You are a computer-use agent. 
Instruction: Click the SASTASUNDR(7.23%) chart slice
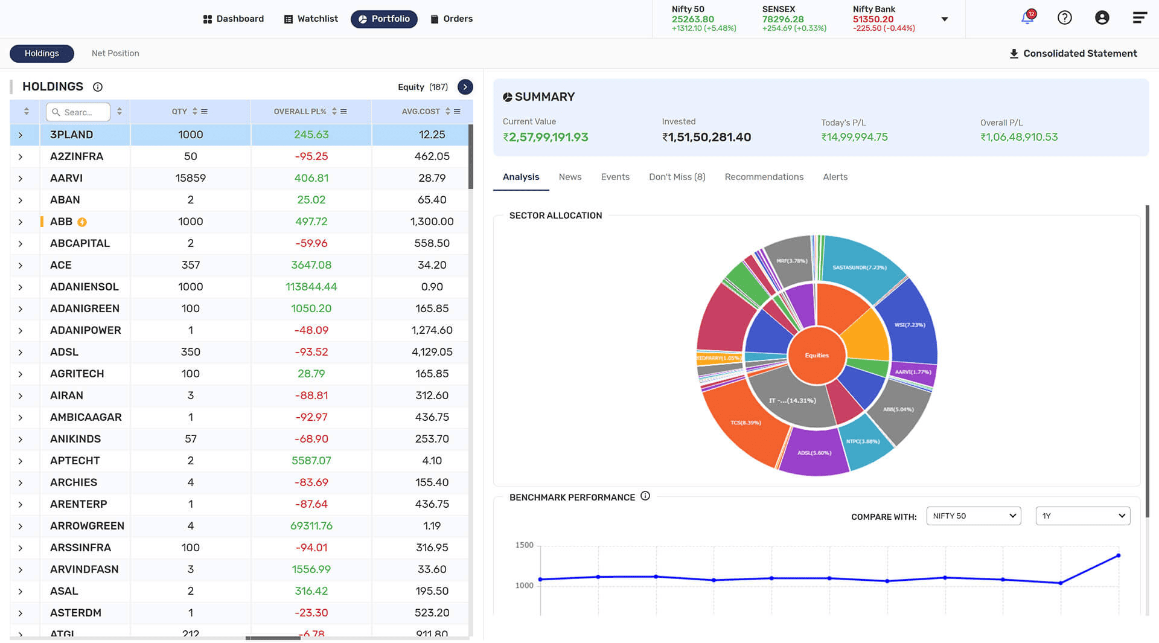(x=860, y=267)
